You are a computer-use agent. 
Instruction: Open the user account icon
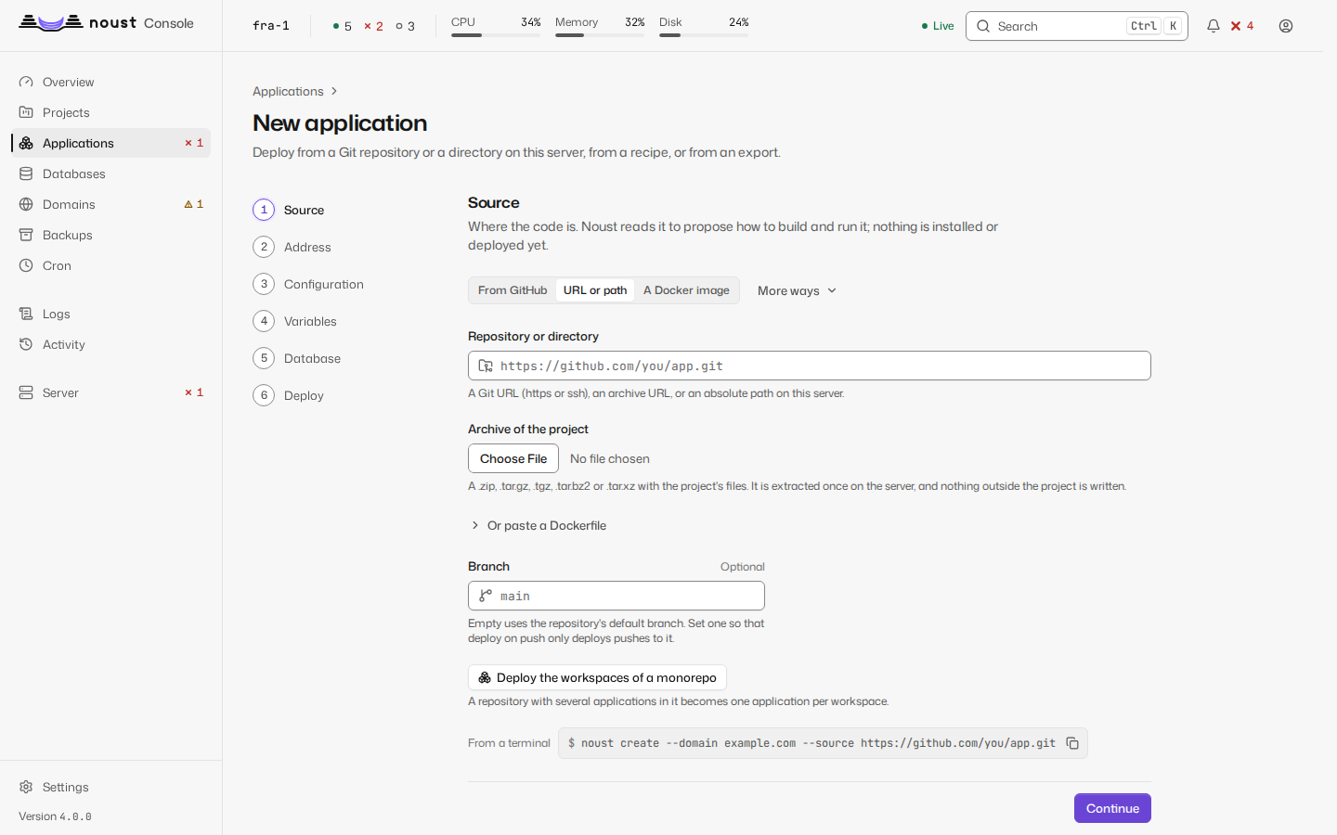point(1286,26)
